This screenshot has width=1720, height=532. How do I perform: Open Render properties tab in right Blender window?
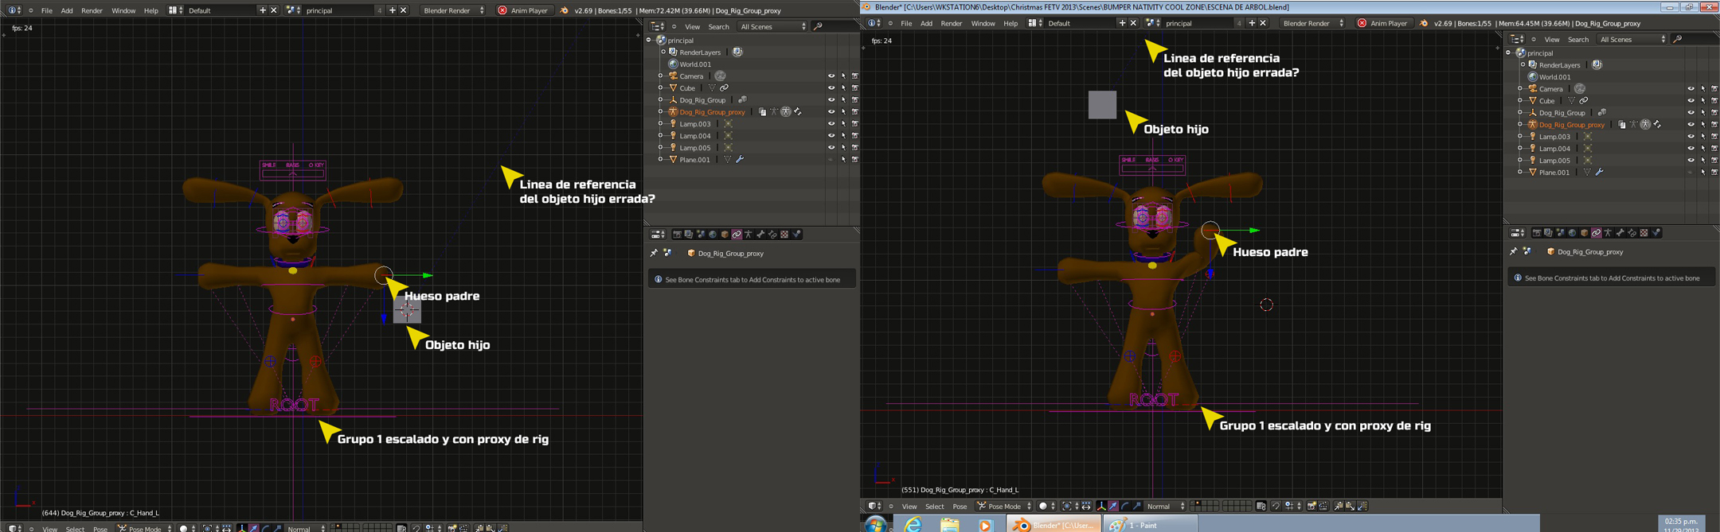1537,233
